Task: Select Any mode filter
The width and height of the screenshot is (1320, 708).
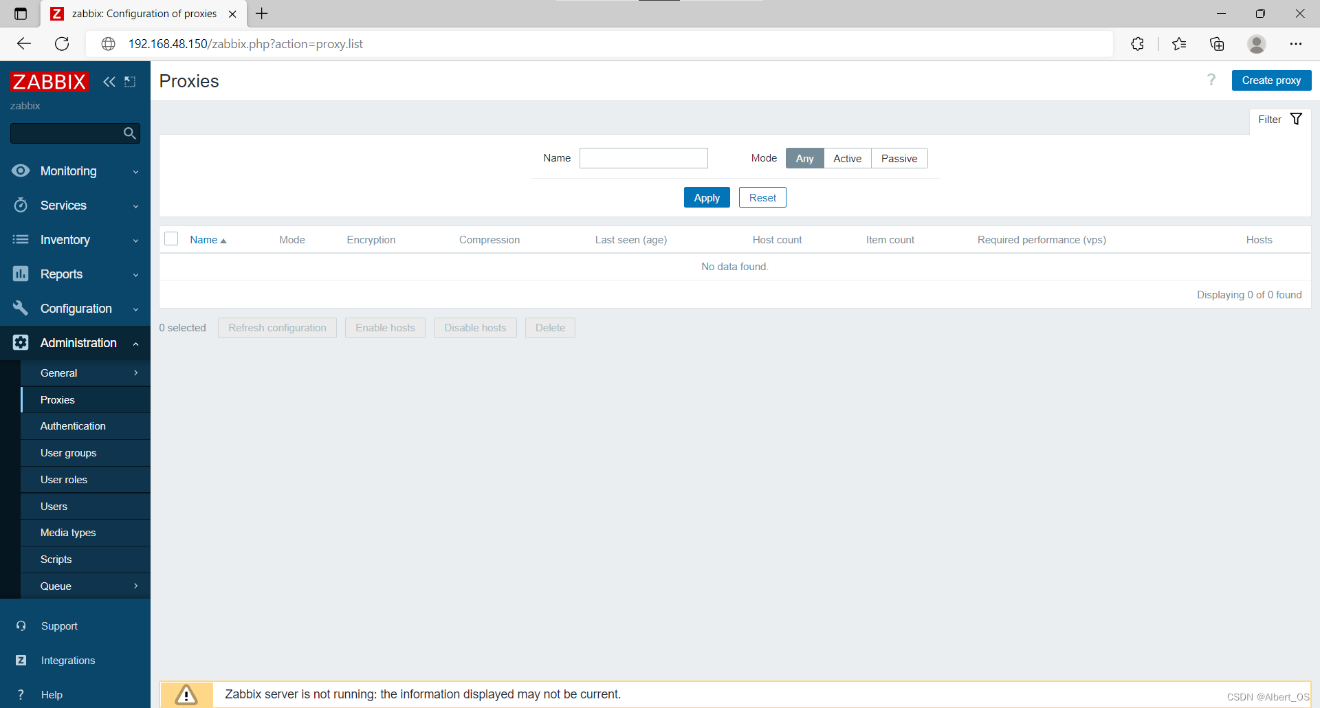Action: click(x=804, y=159)
